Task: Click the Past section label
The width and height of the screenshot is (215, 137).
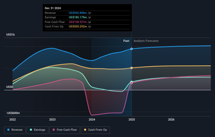Action: pos(126,41)
